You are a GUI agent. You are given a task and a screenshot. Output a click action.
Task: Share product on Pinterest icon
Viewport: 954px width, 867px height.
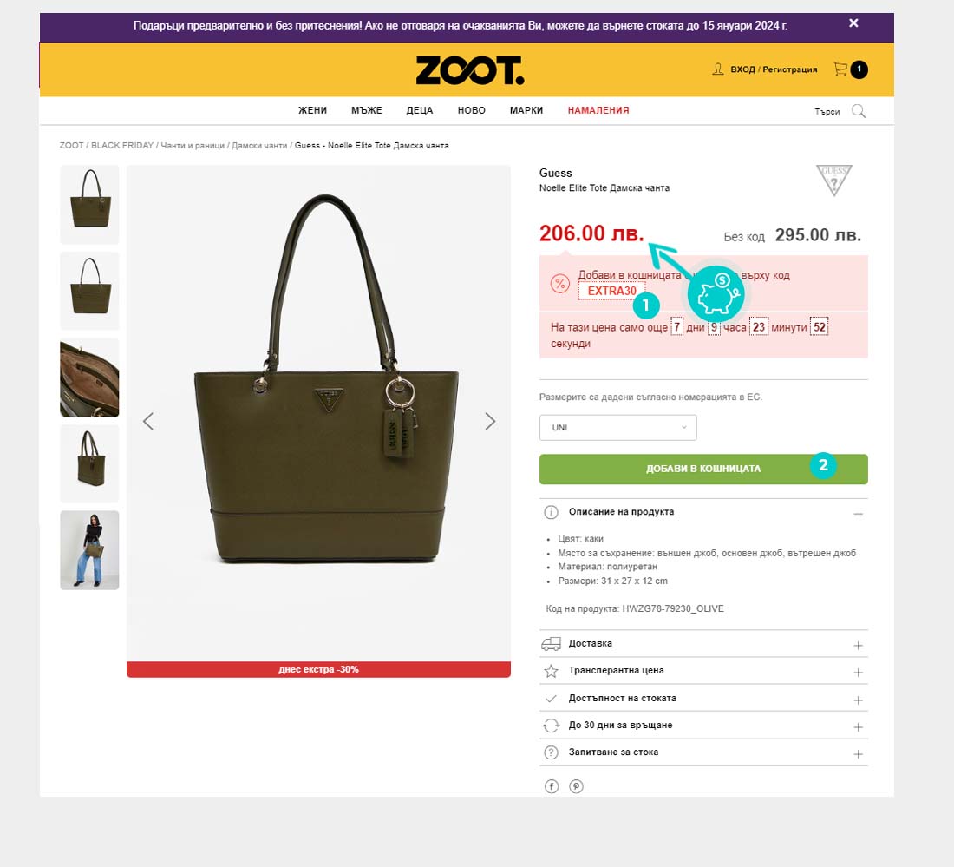[x=576, y=786]
